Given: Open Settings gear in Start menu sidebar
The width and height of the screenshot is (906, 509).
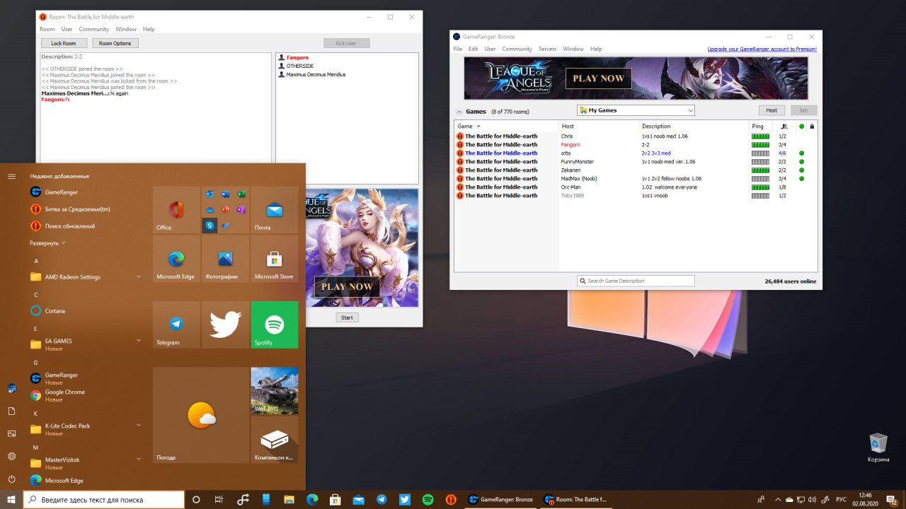Looking at the screenshot, I should tap(11, 456).
